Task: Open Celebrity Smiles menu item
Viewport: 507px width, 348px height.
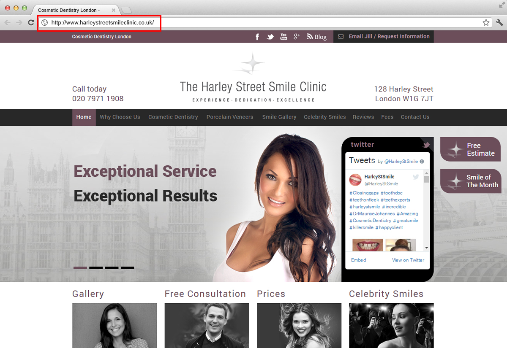Action: click(x=325, y=117)
